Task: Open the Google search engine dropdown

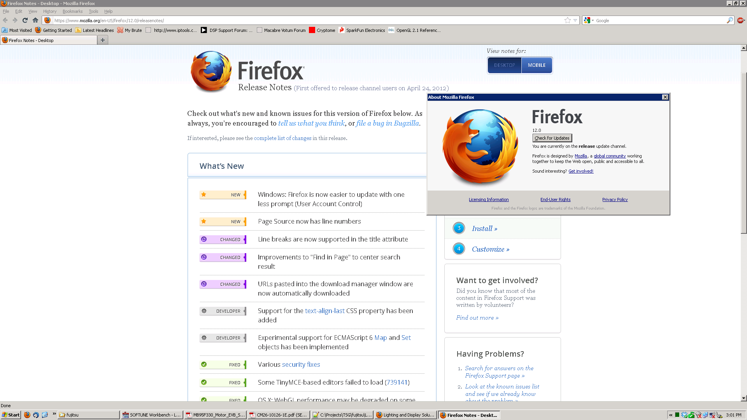Action: tap(589, 20)
